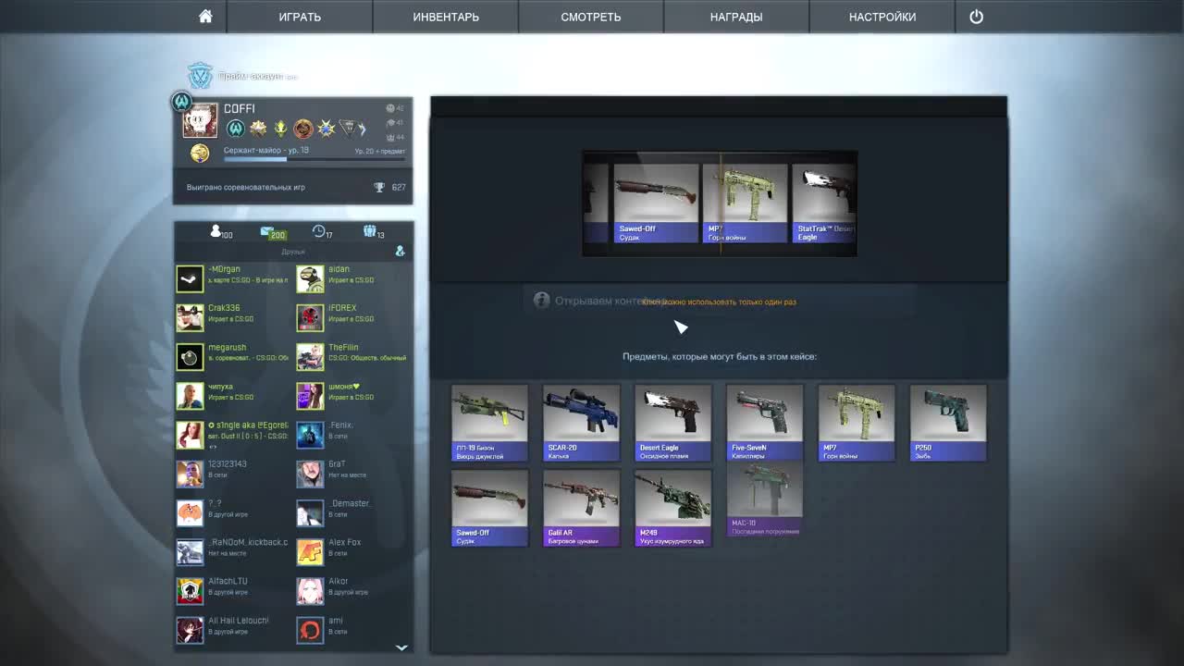Viewport: 1184px width, 666px height.
Task: Select the P250 case item
Action: 948,423
